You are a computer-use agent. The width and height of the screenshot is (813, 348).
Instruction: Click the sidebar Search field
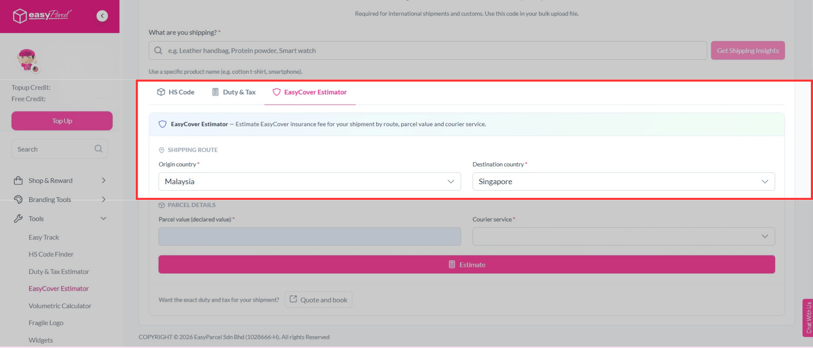click(x=60, y=149)
